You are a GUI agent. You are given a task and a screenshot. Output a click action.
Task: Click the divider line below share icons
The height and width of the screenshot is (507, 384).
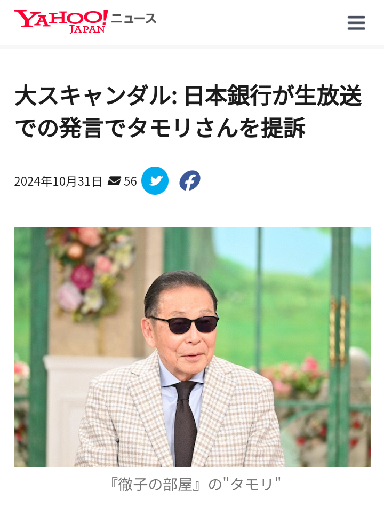point(192,212)
